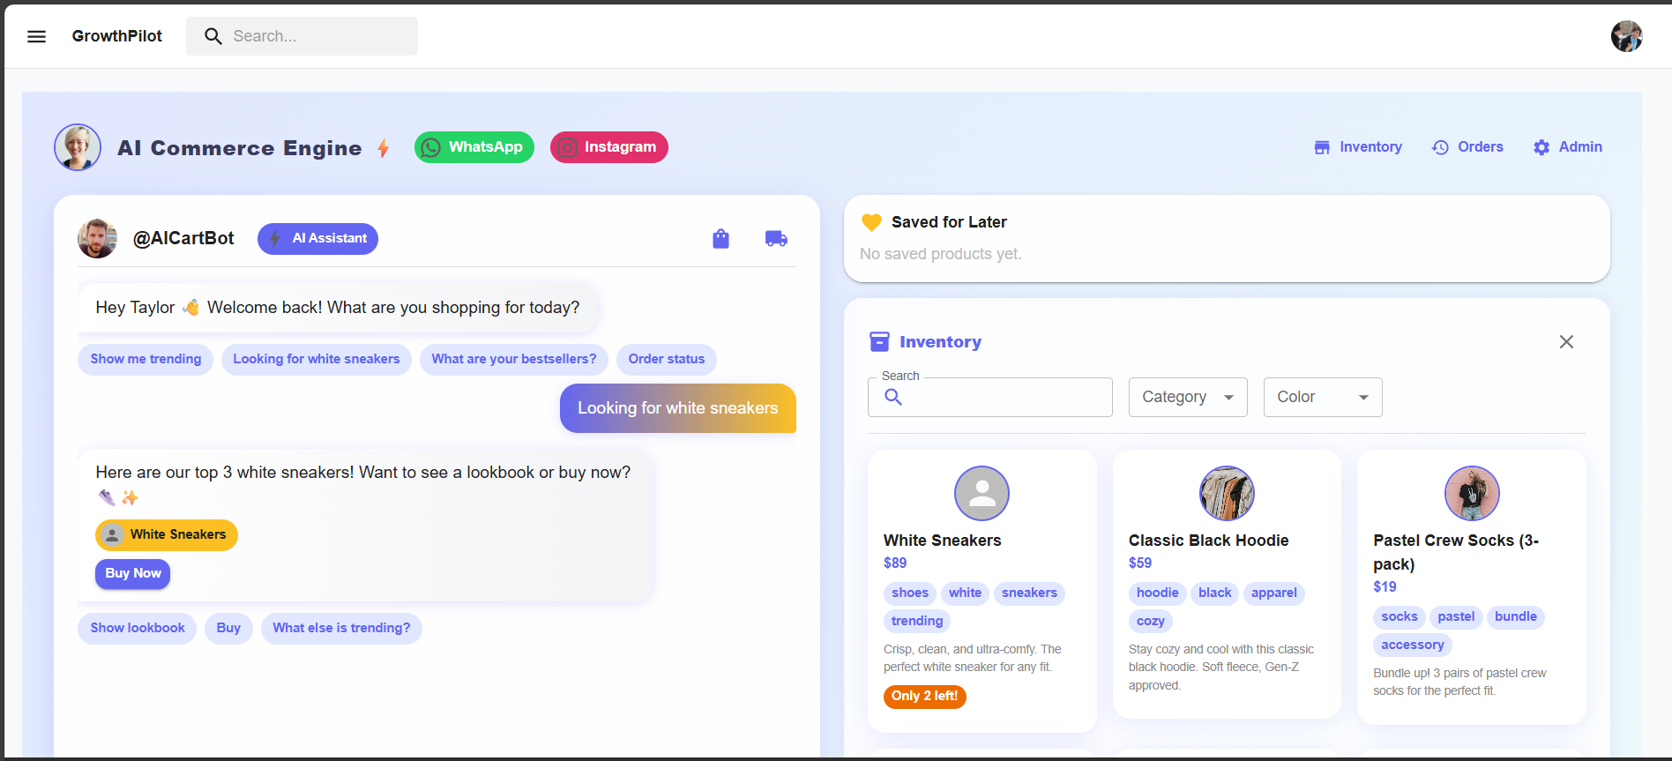This screenshot has height=761, width=1672.
Task: Select 'What are your bestsellers?' chip
Action: 514,360
